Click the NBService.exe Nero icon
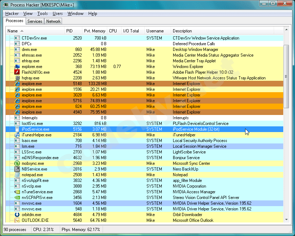Screen dimensions: 295x236 click(17, 169)
